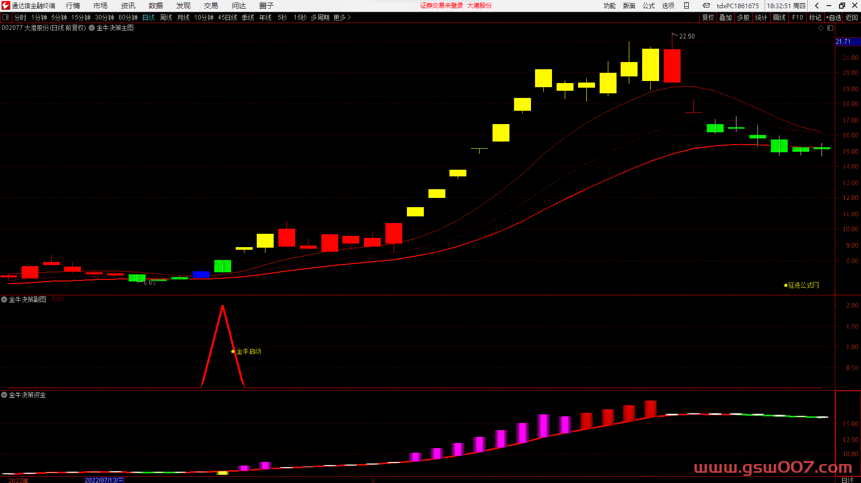
Task: Click the tdxPC1861675 account name
Action: [x=737, y=6]
